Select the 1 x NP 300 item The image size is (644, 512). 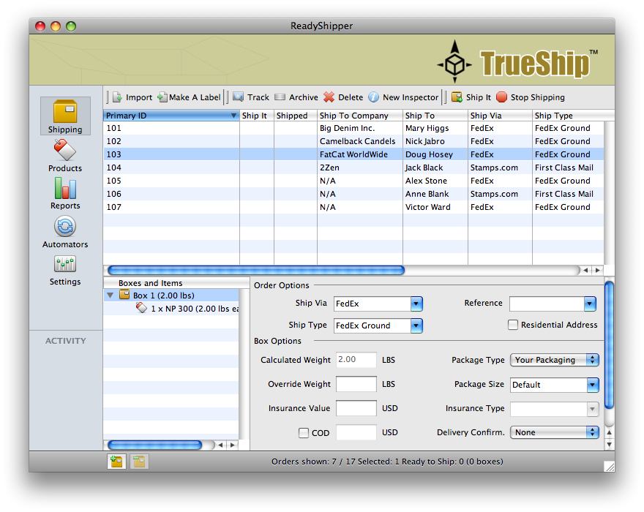(171, 309)
